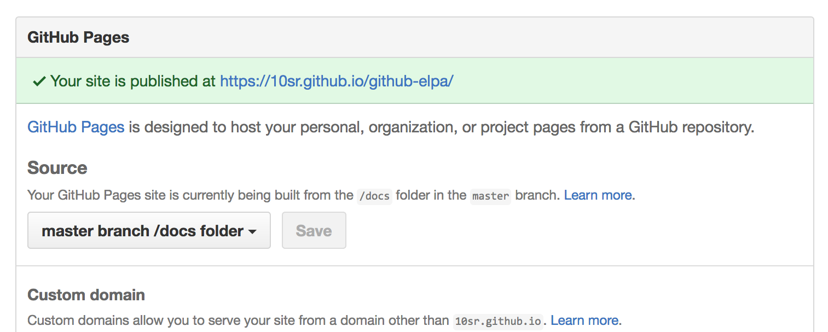Click the /docs code label
Screen dimensions: 828x332
pos(374,196)
